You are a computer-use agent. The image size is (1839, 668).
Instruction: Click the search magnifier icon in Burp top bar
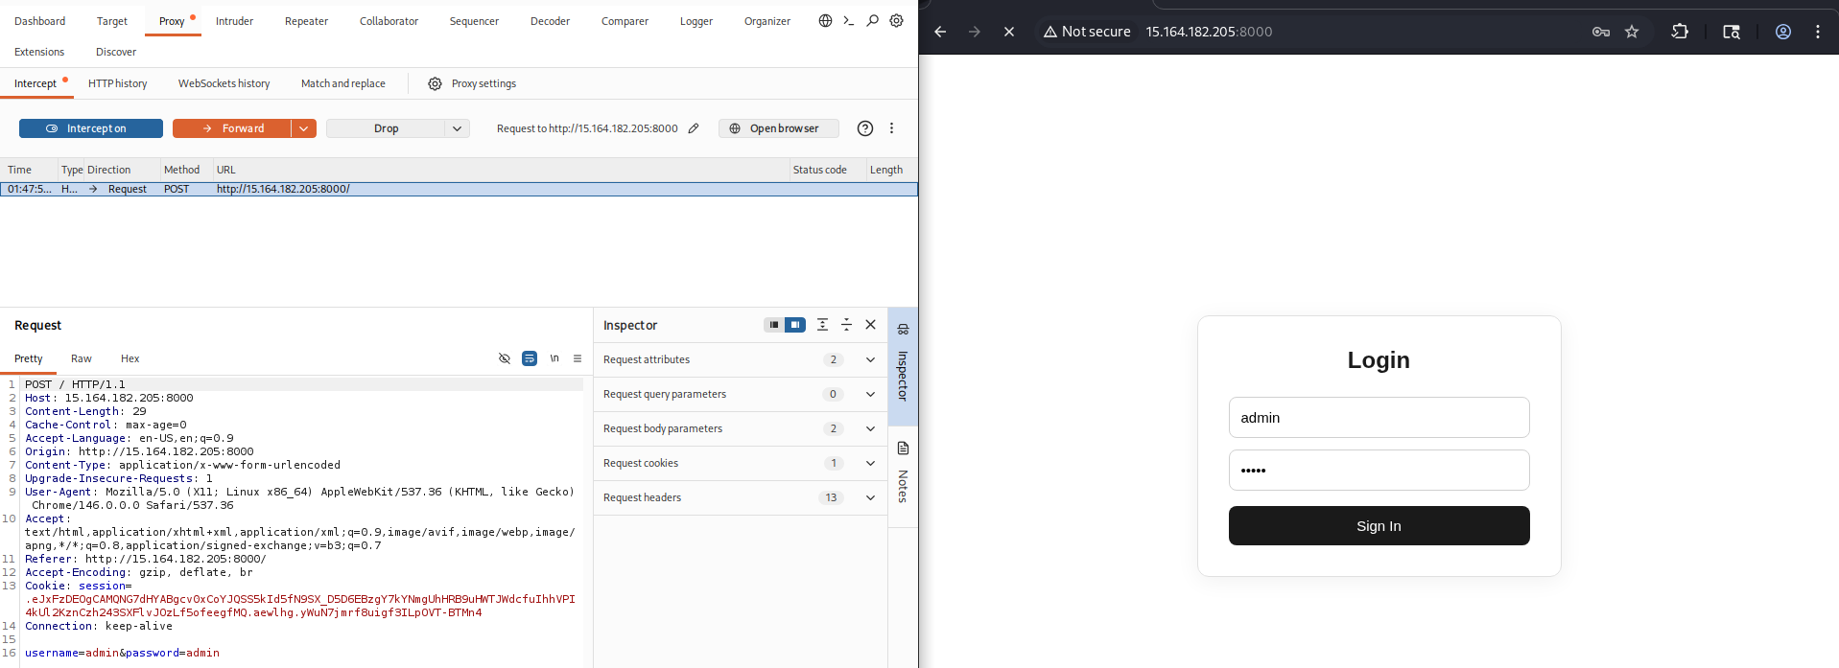pos(872,21)
